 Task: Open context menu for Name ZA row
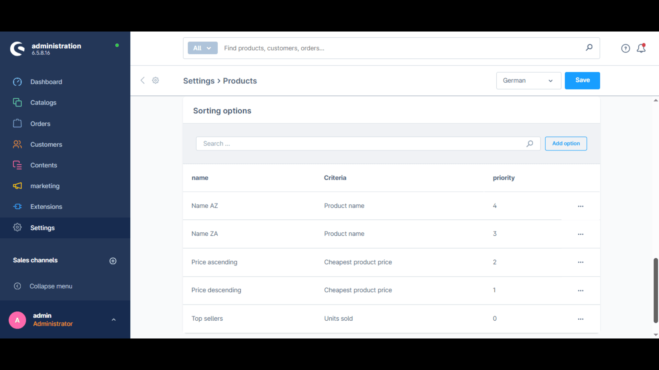[580, 234]
